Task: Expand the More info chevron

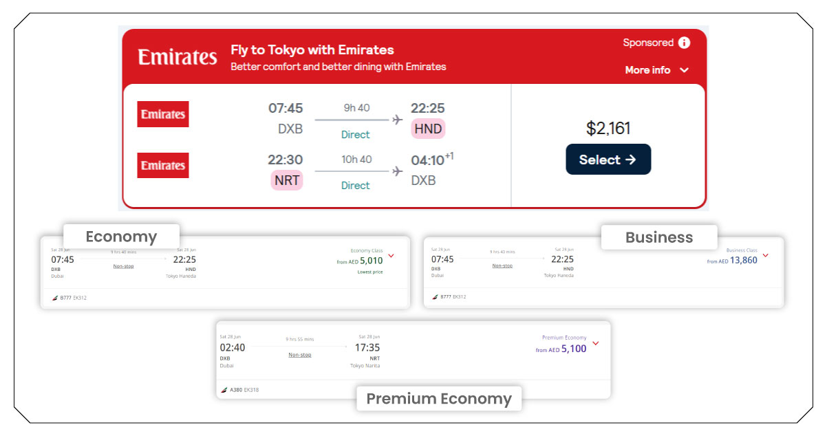Action: (683, 69)
